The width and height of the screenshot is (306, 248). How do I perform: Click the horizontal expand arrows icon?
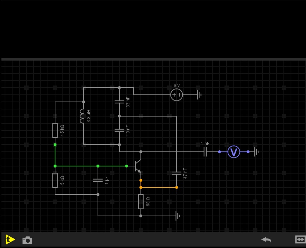click(x=300, y=239)
